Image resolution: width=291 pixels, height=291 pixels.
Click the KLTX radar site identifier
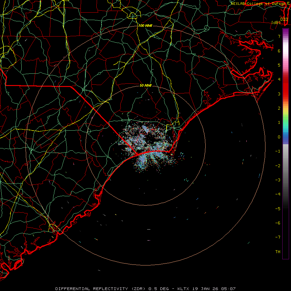click(x=183, y=289)
